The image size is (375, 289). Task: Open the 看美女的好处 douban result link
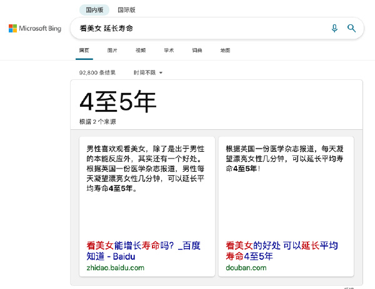click(281, 250)
